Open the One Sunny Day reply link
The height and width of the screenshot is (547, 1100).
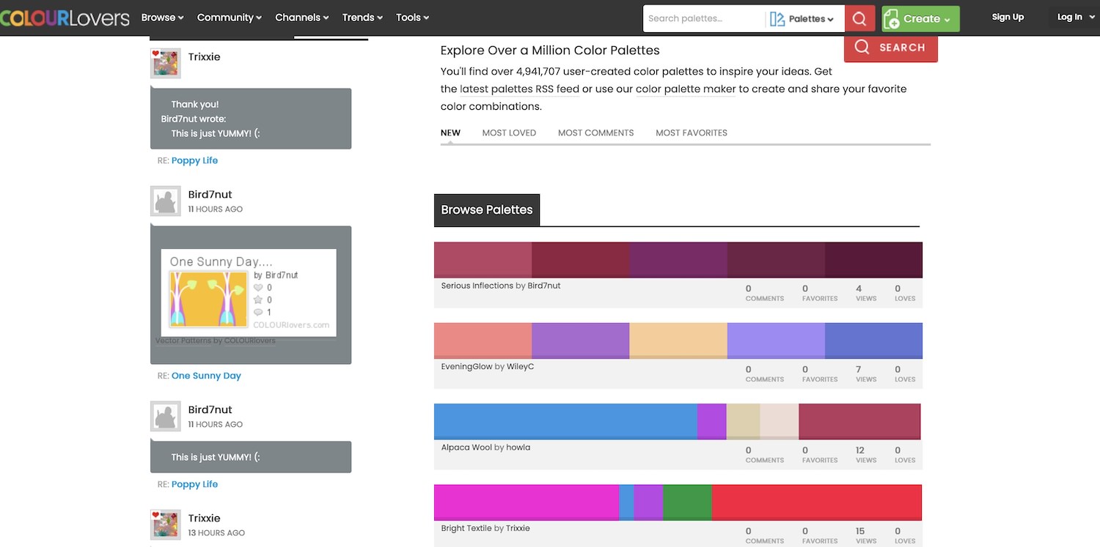[206, 376]
